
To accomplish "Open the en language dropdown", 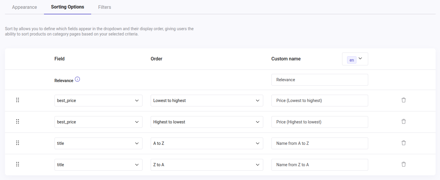I will 355,59.
